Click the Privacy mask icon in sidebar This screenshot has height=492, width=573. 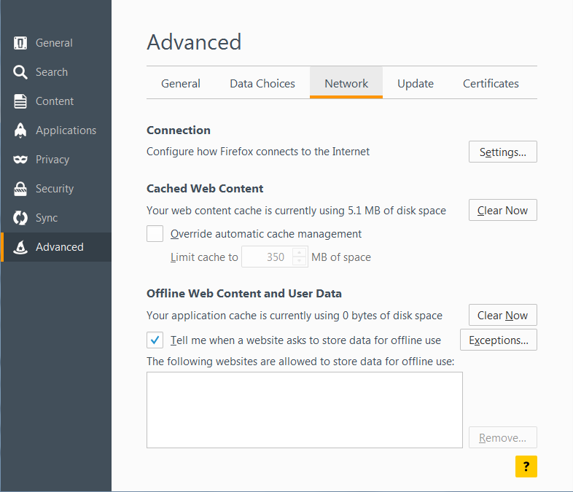[20, 160]
